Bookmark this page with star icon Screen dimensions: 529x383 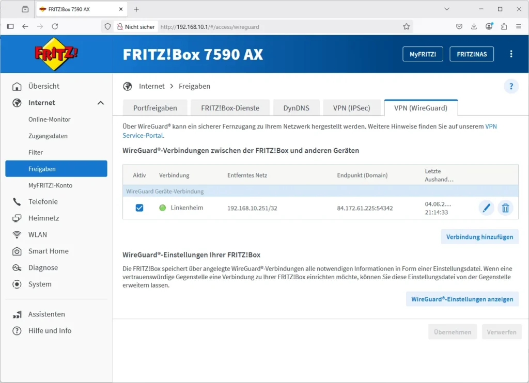pyautogui.click(x=406, y=27)
